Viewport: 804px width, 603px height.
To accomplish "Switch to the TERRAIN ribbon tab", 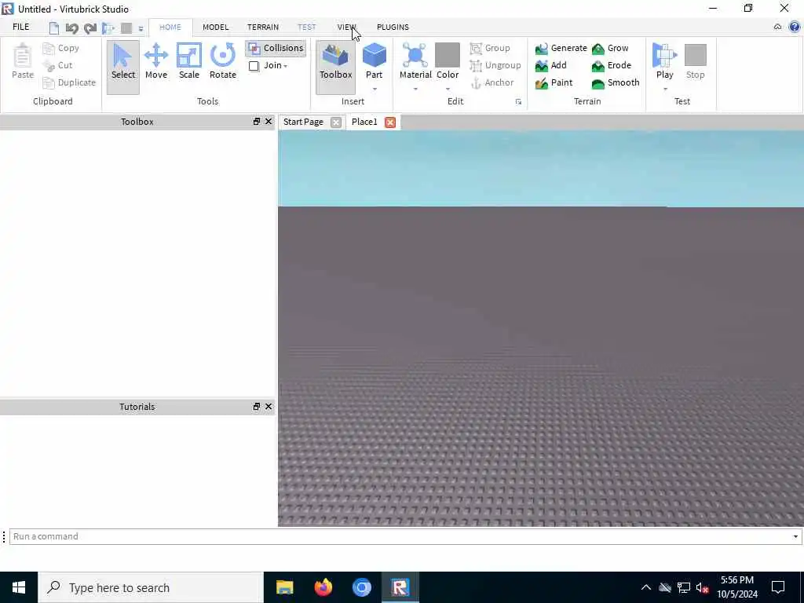I will pos(263,27).
